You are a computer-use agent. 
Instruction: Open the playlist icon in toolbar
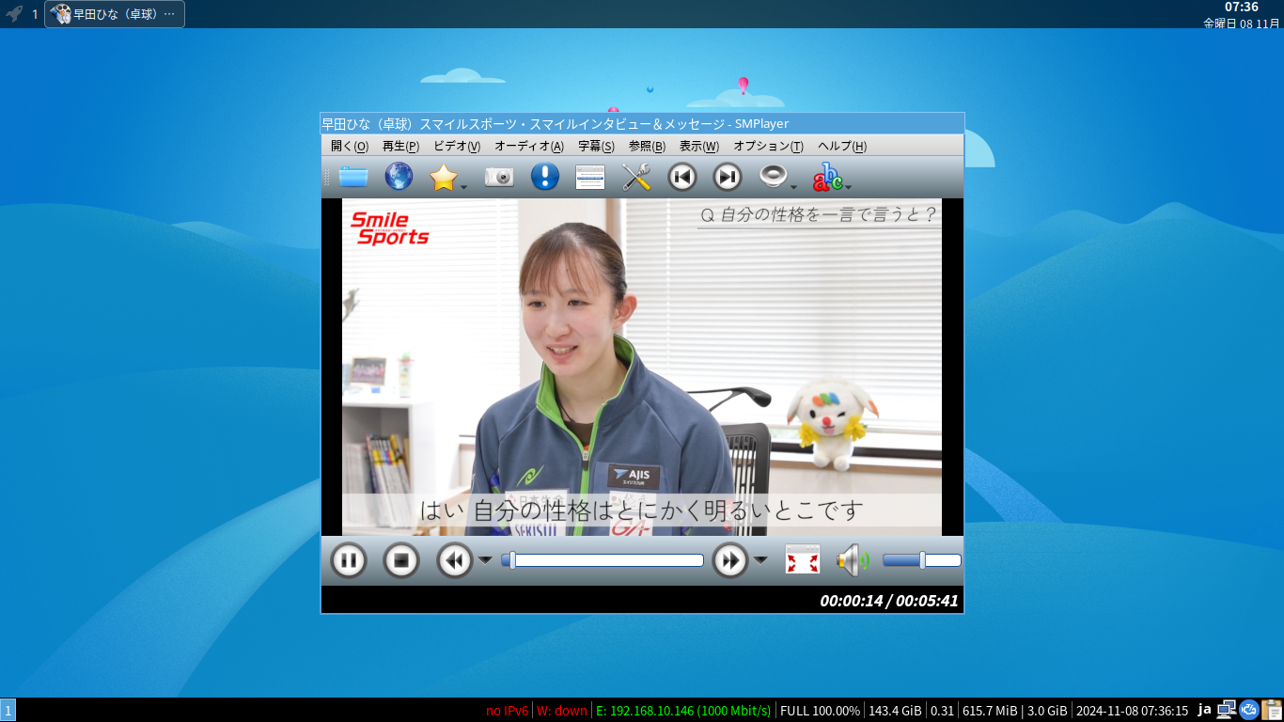[x=590, y=176]
